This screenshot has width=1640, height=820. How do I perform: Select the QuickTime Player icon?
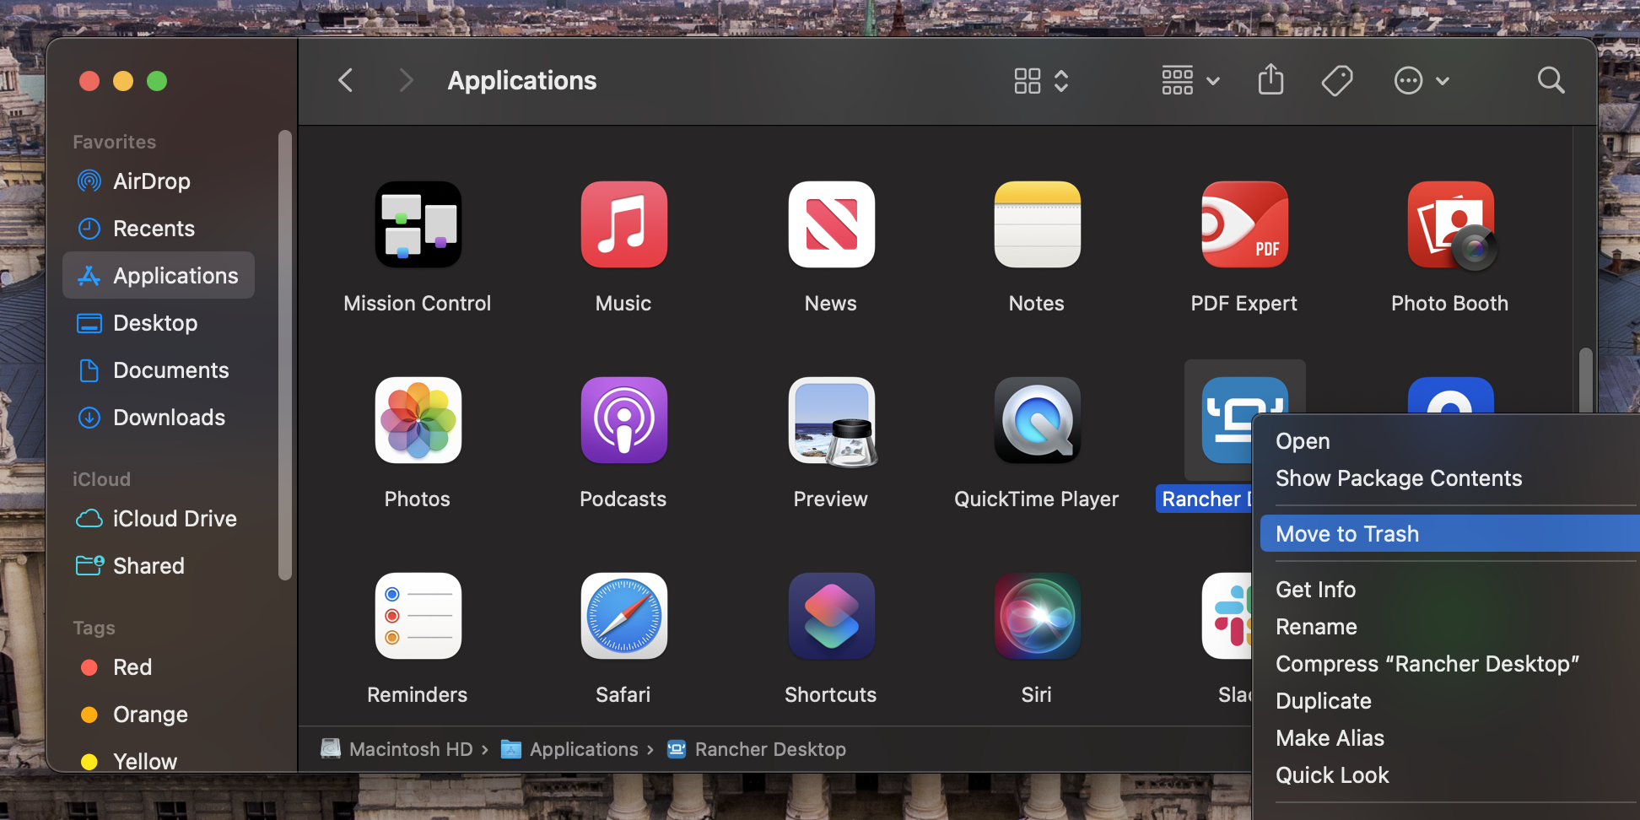point(1037,421)
